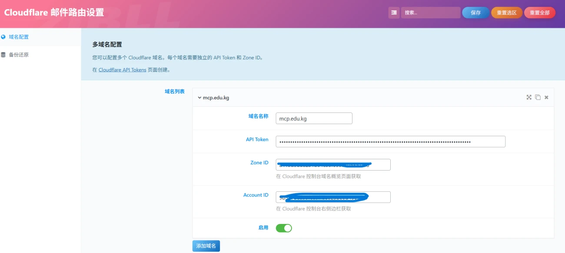Image resolution: width=565 pixels, height=253 pixels.
Task: Toggle the 启用 switch off
Action: click(x=284, y=228)
